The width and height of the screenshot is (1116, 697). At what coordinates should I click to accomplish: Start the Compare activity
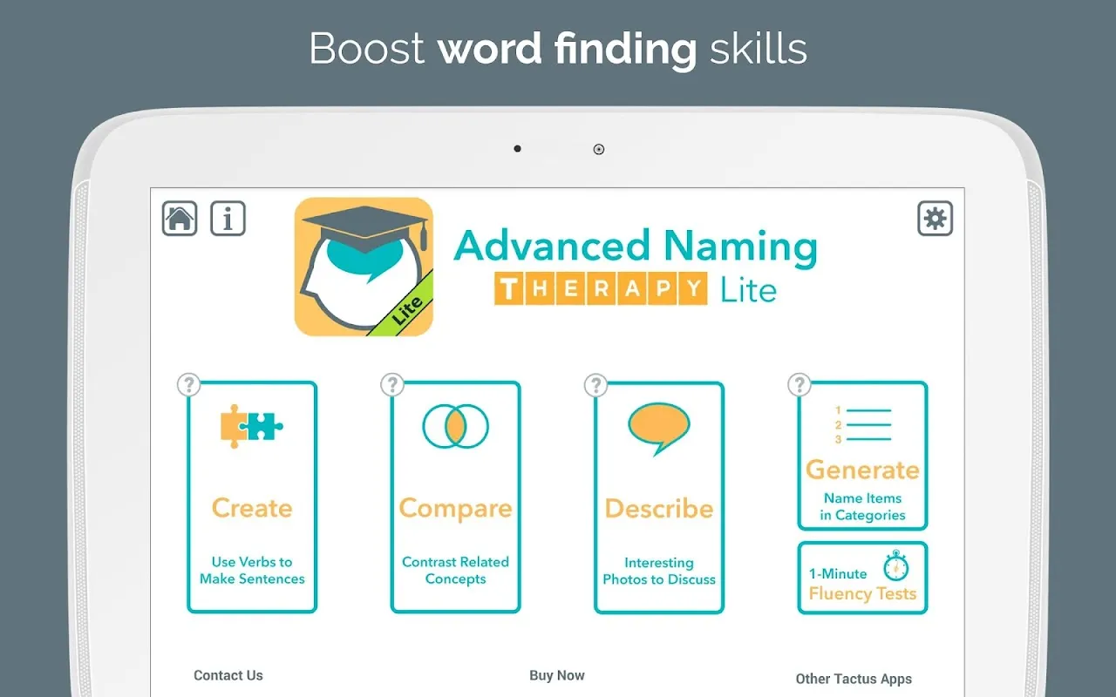pyautogui.click(x=455, y=508)
